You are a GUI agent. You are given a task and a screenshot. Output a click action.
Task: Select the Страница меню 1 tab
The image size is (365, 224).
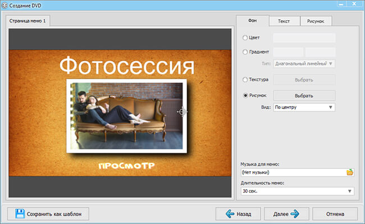[x=28, y=21]
